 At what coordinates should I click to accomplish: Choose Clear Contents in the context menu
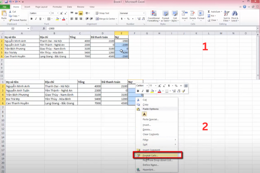(x=157, y=134)
